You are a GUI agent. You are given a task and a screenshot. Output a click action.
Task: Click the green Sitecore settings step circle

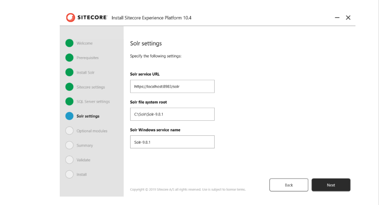(69, 87)
